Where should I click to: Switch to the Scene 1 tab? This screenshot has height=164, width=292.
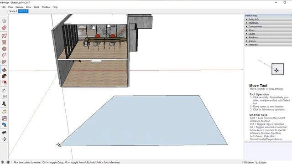click(x=13, y=11)
